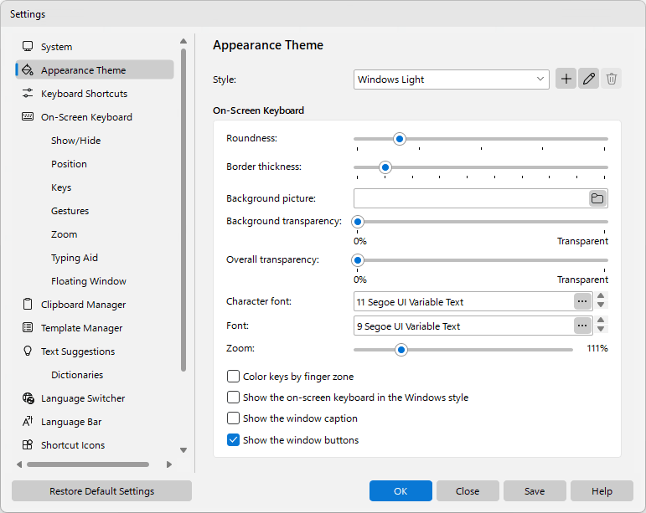Screen dimensions: 646x513
Task: Decrease Font size down arrow
Action: (601, 329)
